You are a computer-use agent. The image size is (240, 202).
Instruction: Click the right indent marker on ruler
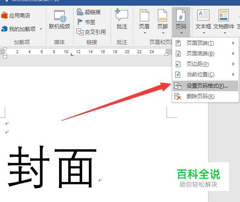pos(166,54)
